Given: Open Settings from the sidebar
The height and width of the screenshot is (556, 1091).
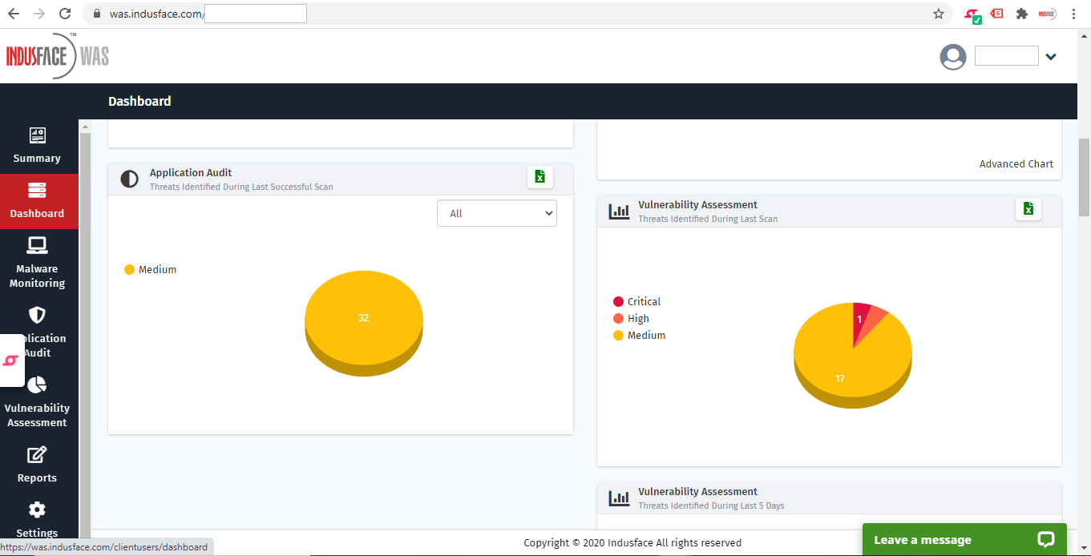Looking at the screenshot, I should 37,519.
